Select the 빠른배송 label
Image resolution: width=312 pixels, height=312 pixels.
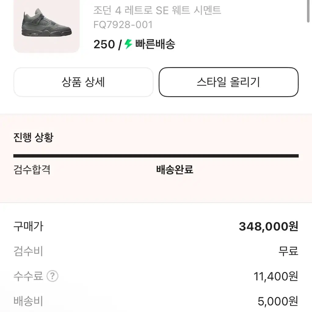coord(155,44)
